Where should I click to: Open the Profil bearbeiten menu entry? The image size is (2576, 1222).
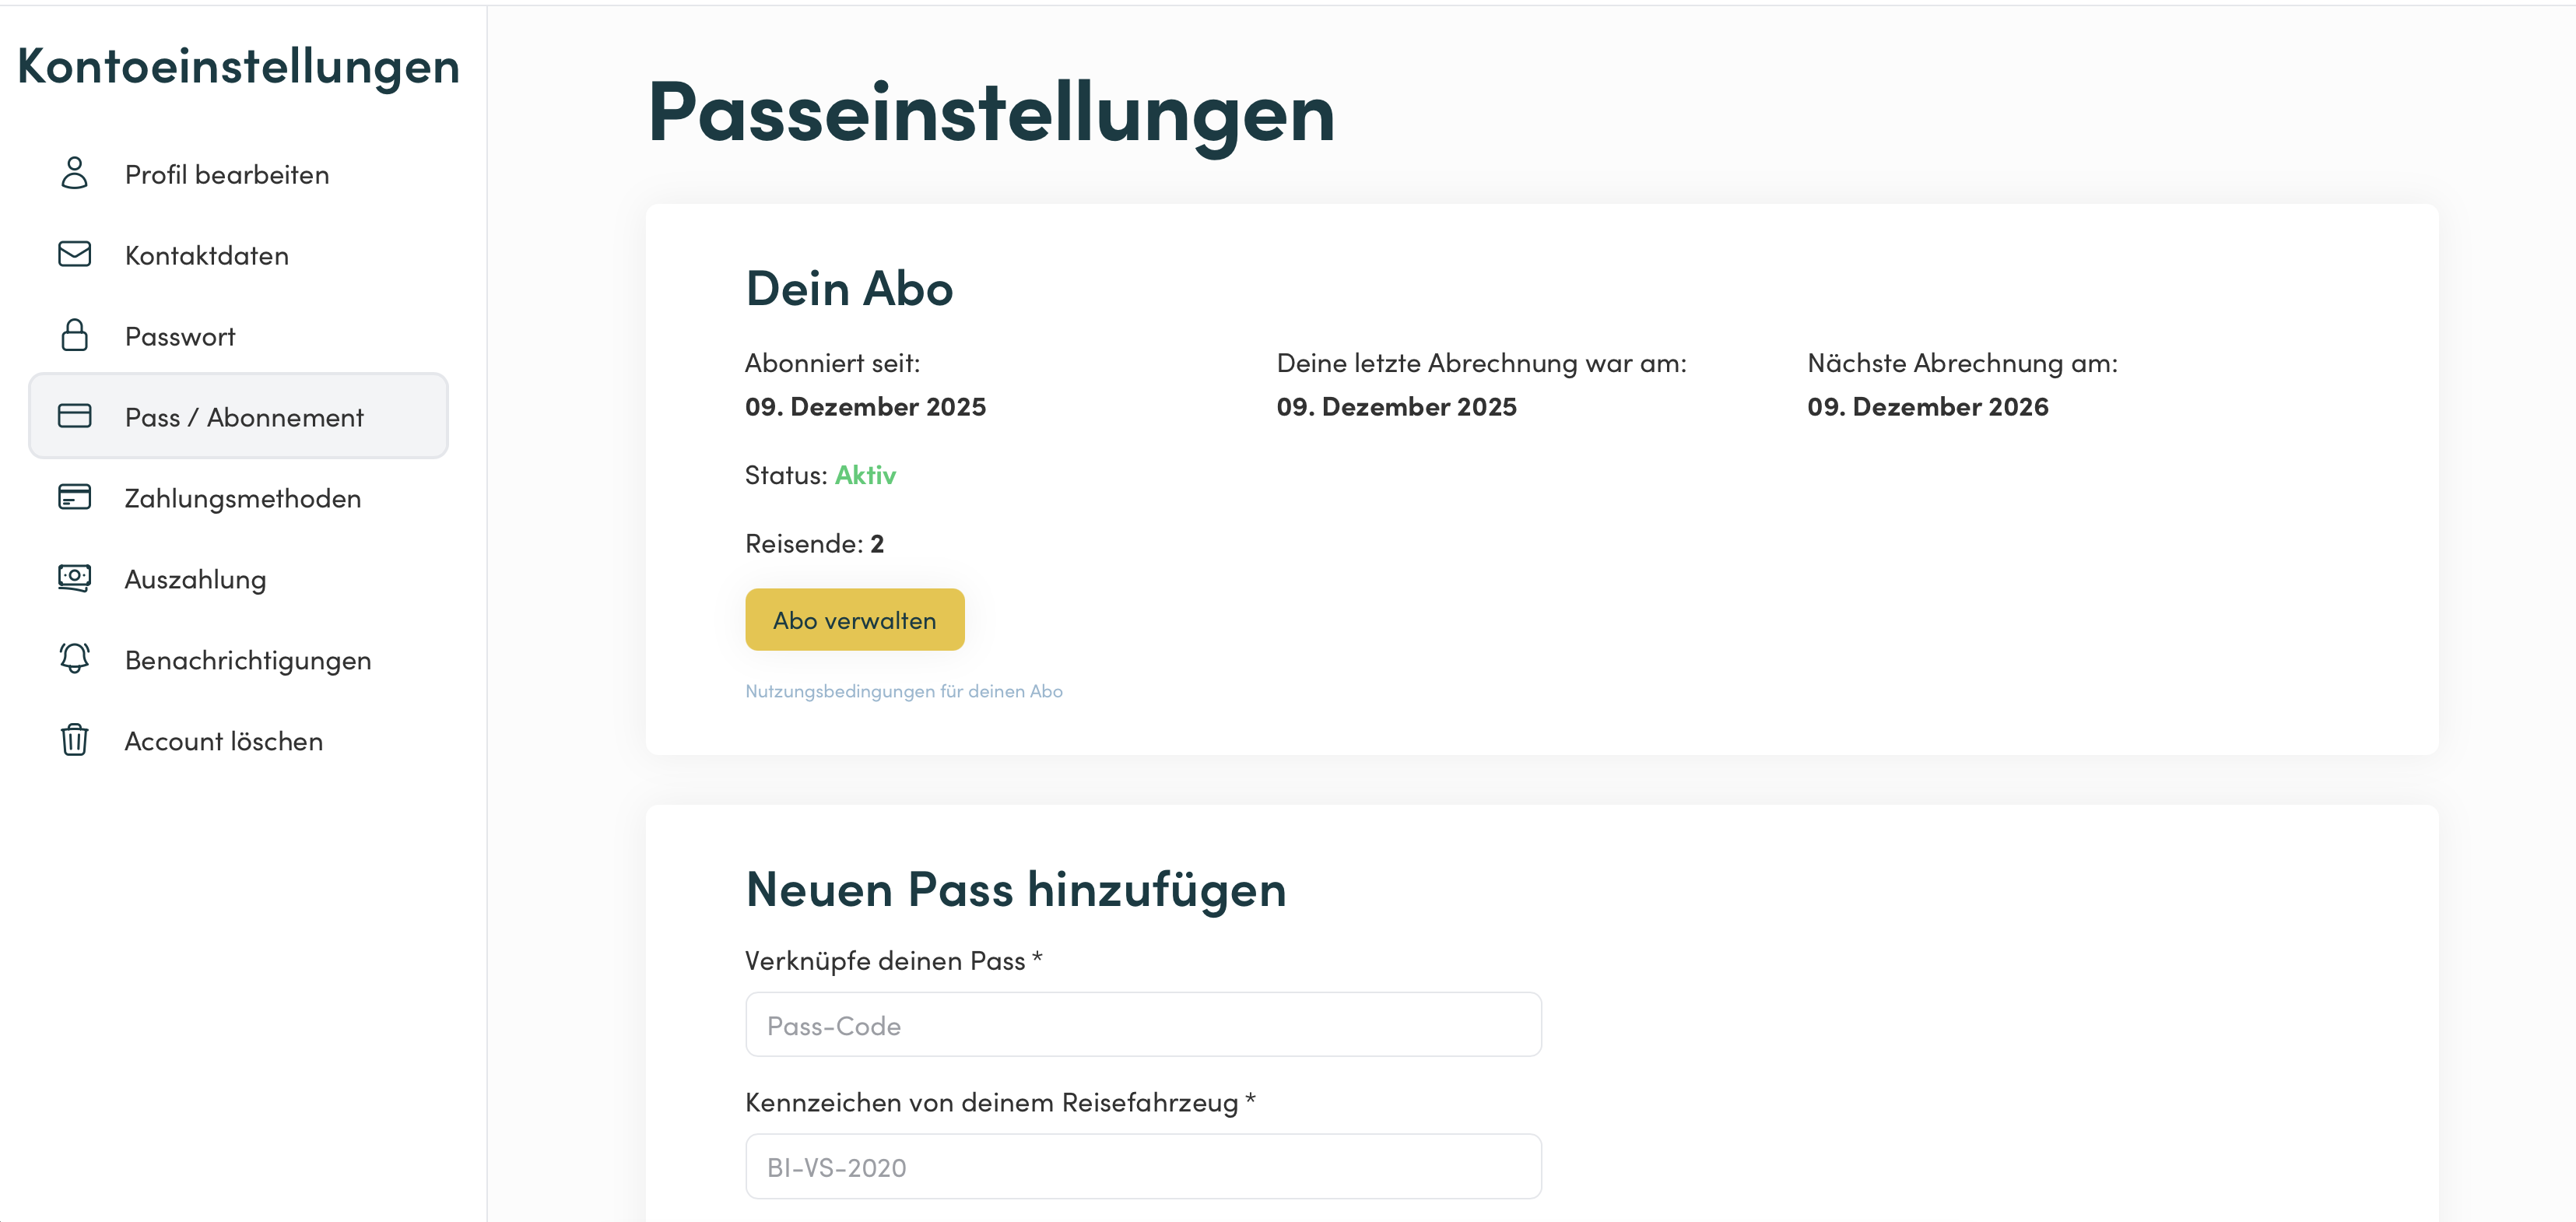click(x=227, y=174)
